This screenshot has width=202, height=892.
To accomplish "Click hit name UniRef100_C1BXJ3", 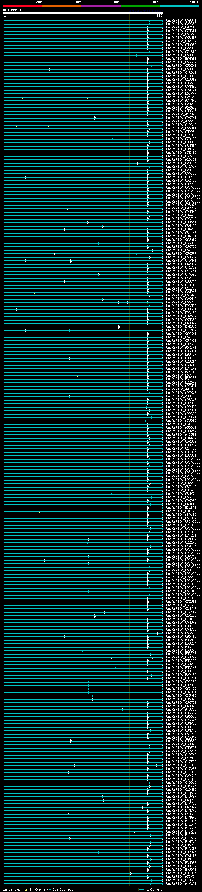I will 181,619.
